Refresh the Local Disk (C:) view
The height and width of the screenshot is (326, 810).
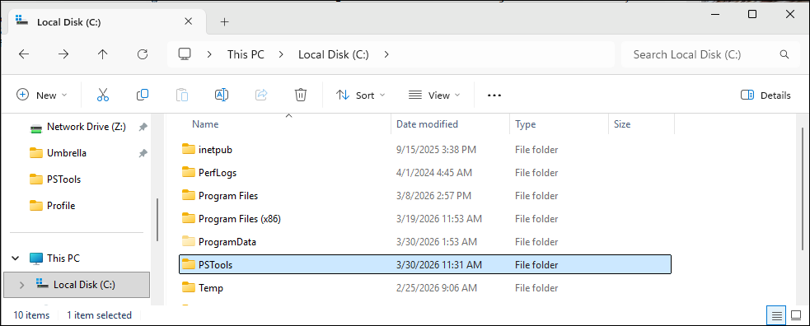point(143,54)
